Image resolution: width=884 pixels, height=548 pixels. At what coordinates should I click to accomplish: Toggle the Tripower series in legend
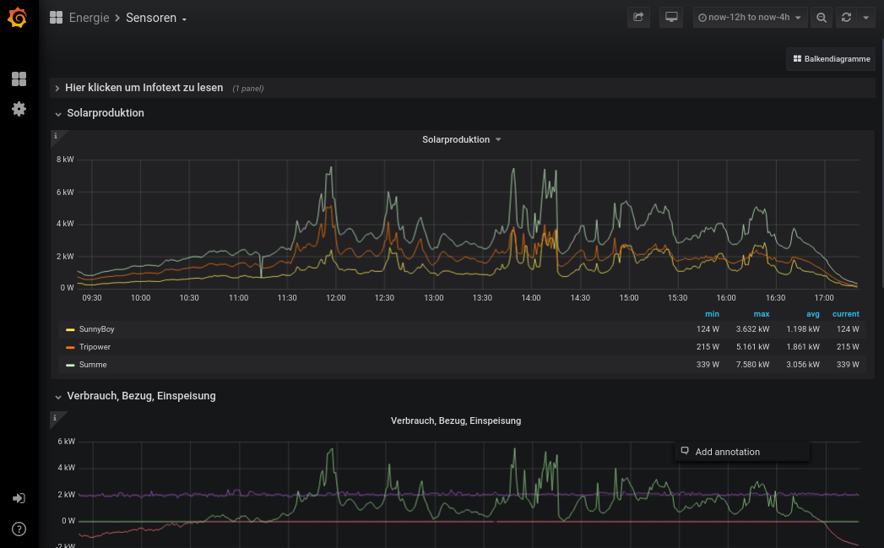coord(95,347)
